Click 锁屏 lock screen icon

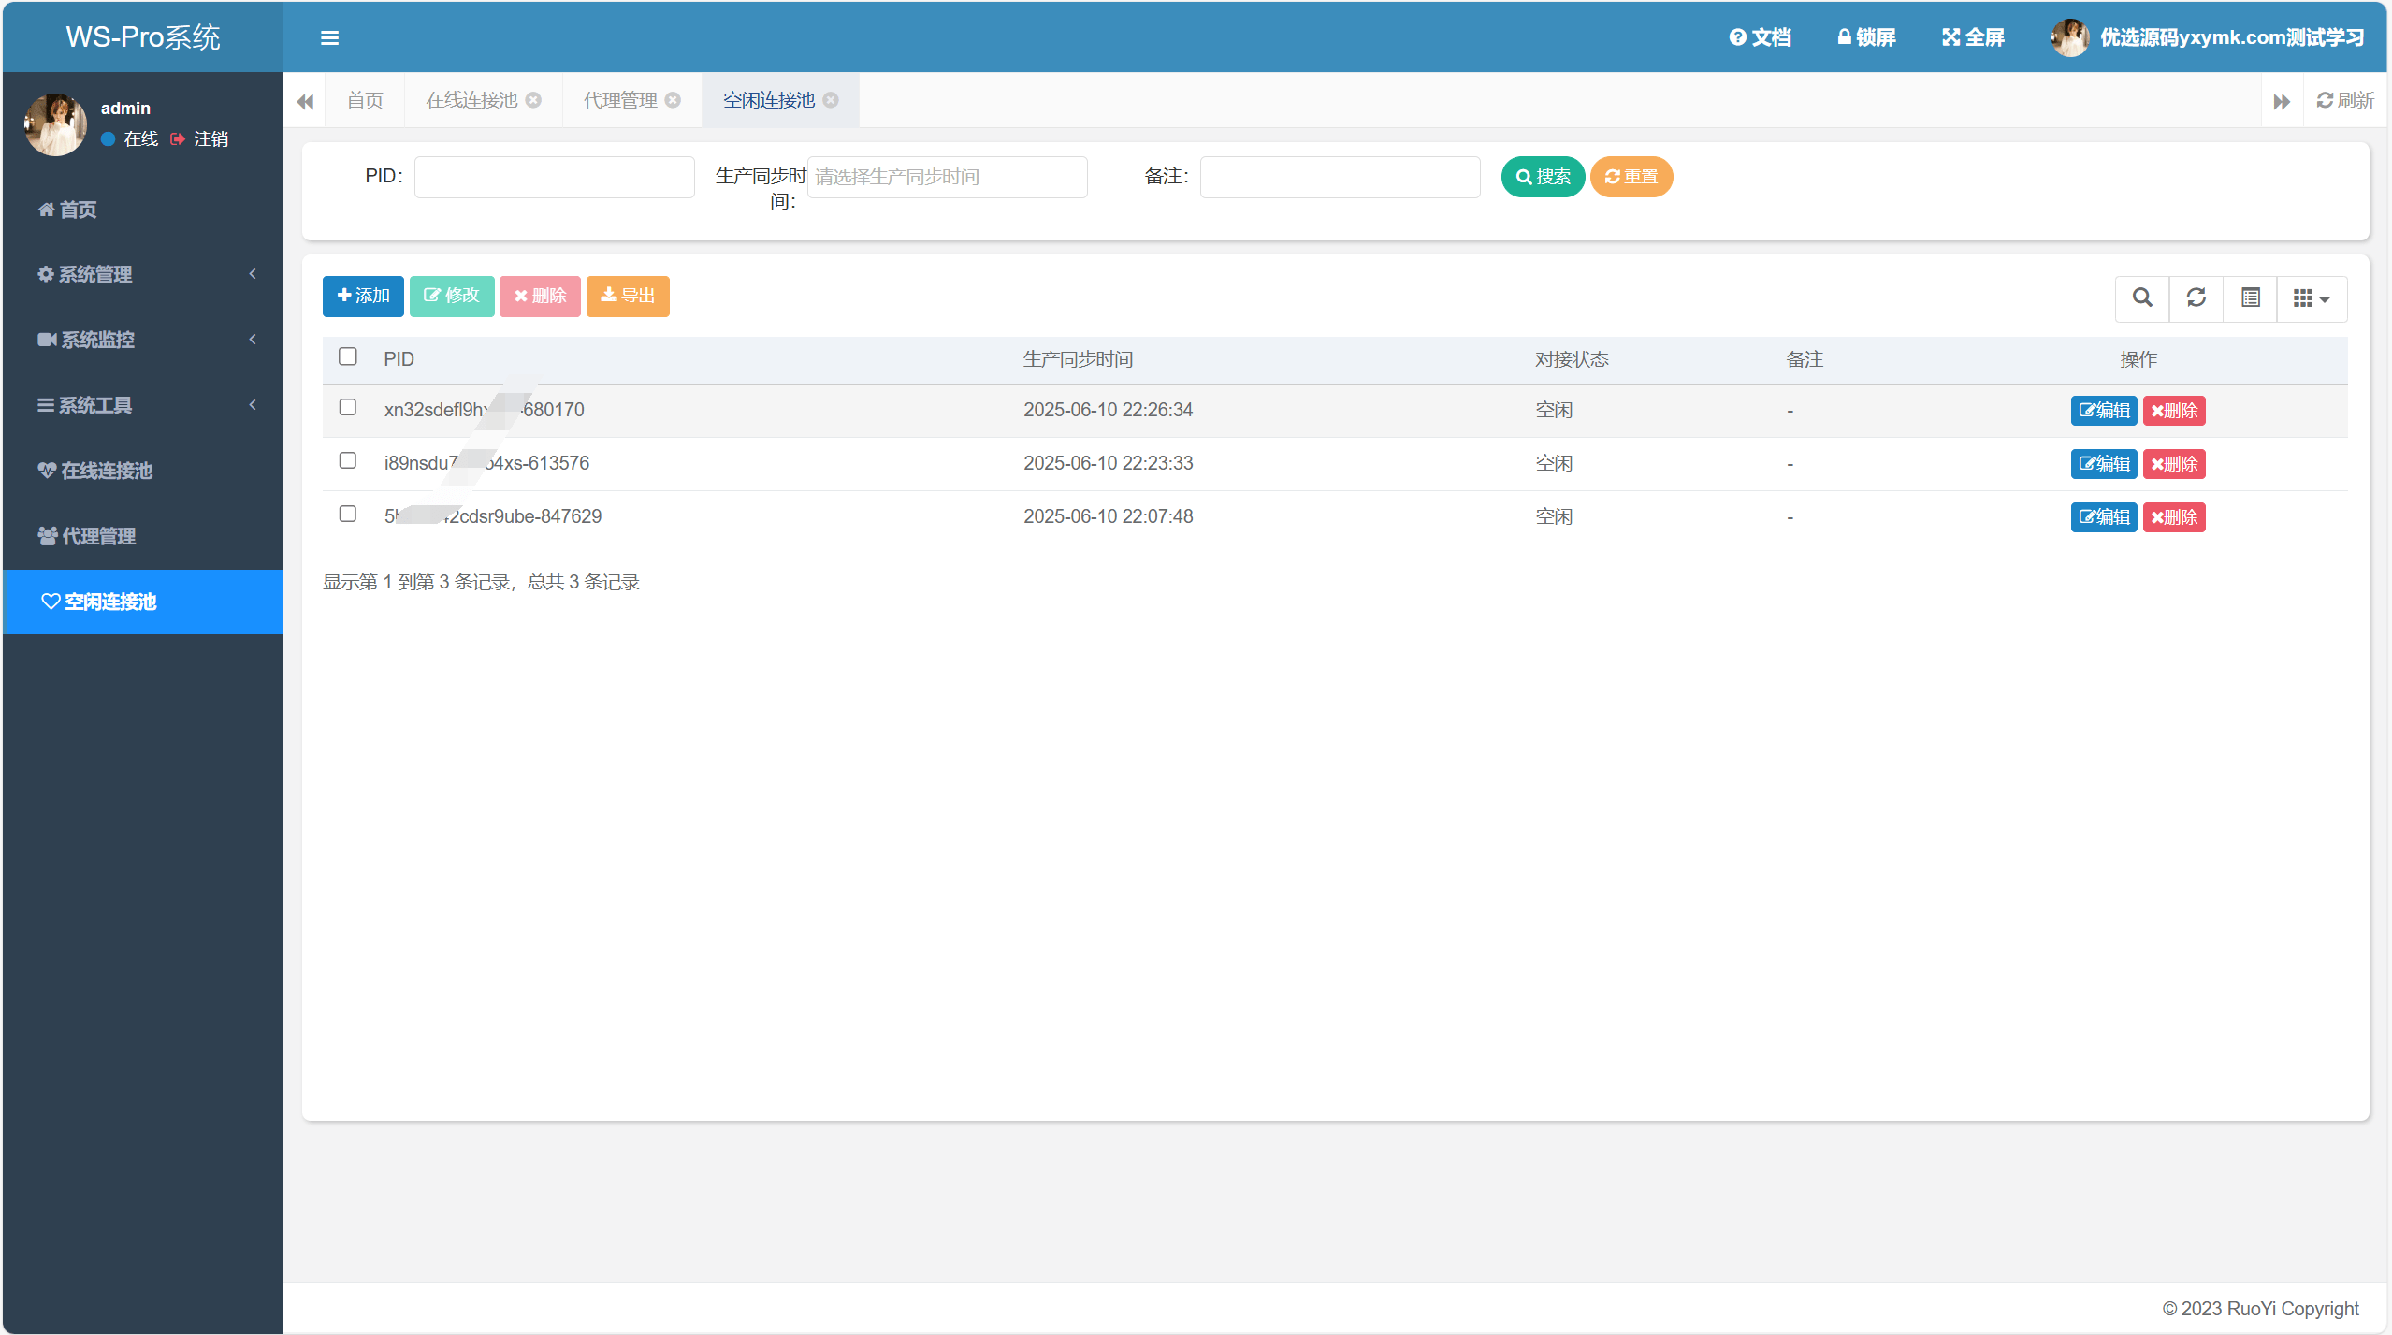(x=1845, y=37)
